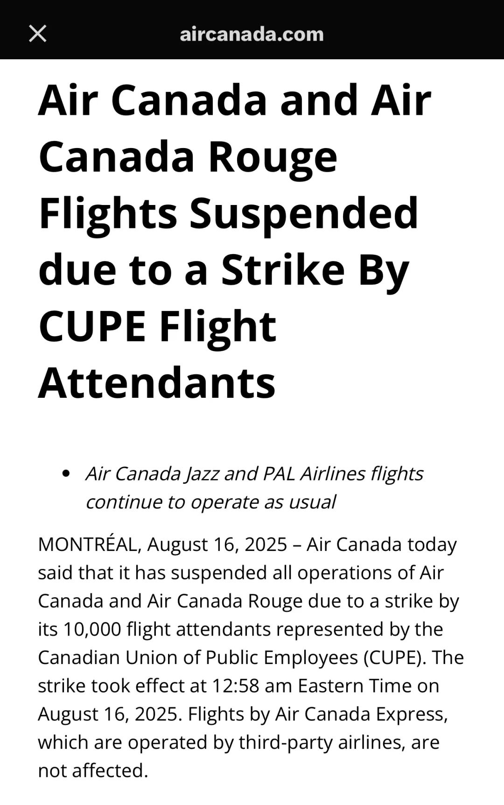The image size is (504, 805).
Task: Click the headline word "Attendants"
Action: (x=157, y=382)
